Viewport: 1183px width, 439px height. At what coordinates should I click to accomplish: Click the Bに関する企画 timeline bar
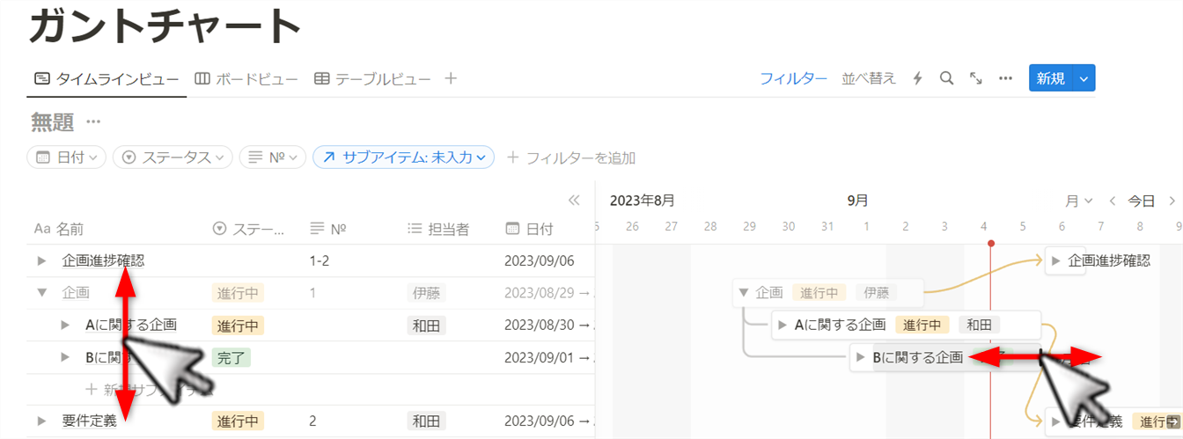[x=946, y=357]
